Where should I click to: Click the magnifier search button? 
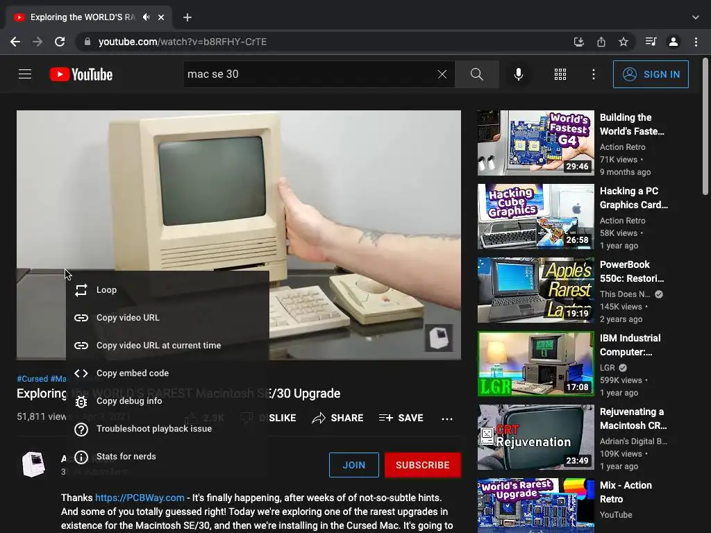(x=476, y=74)
